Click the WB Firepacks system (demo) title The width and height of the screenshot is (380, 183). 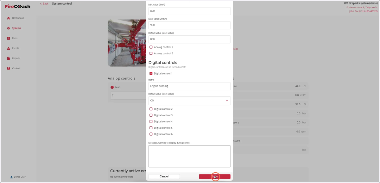coord(361,3)
